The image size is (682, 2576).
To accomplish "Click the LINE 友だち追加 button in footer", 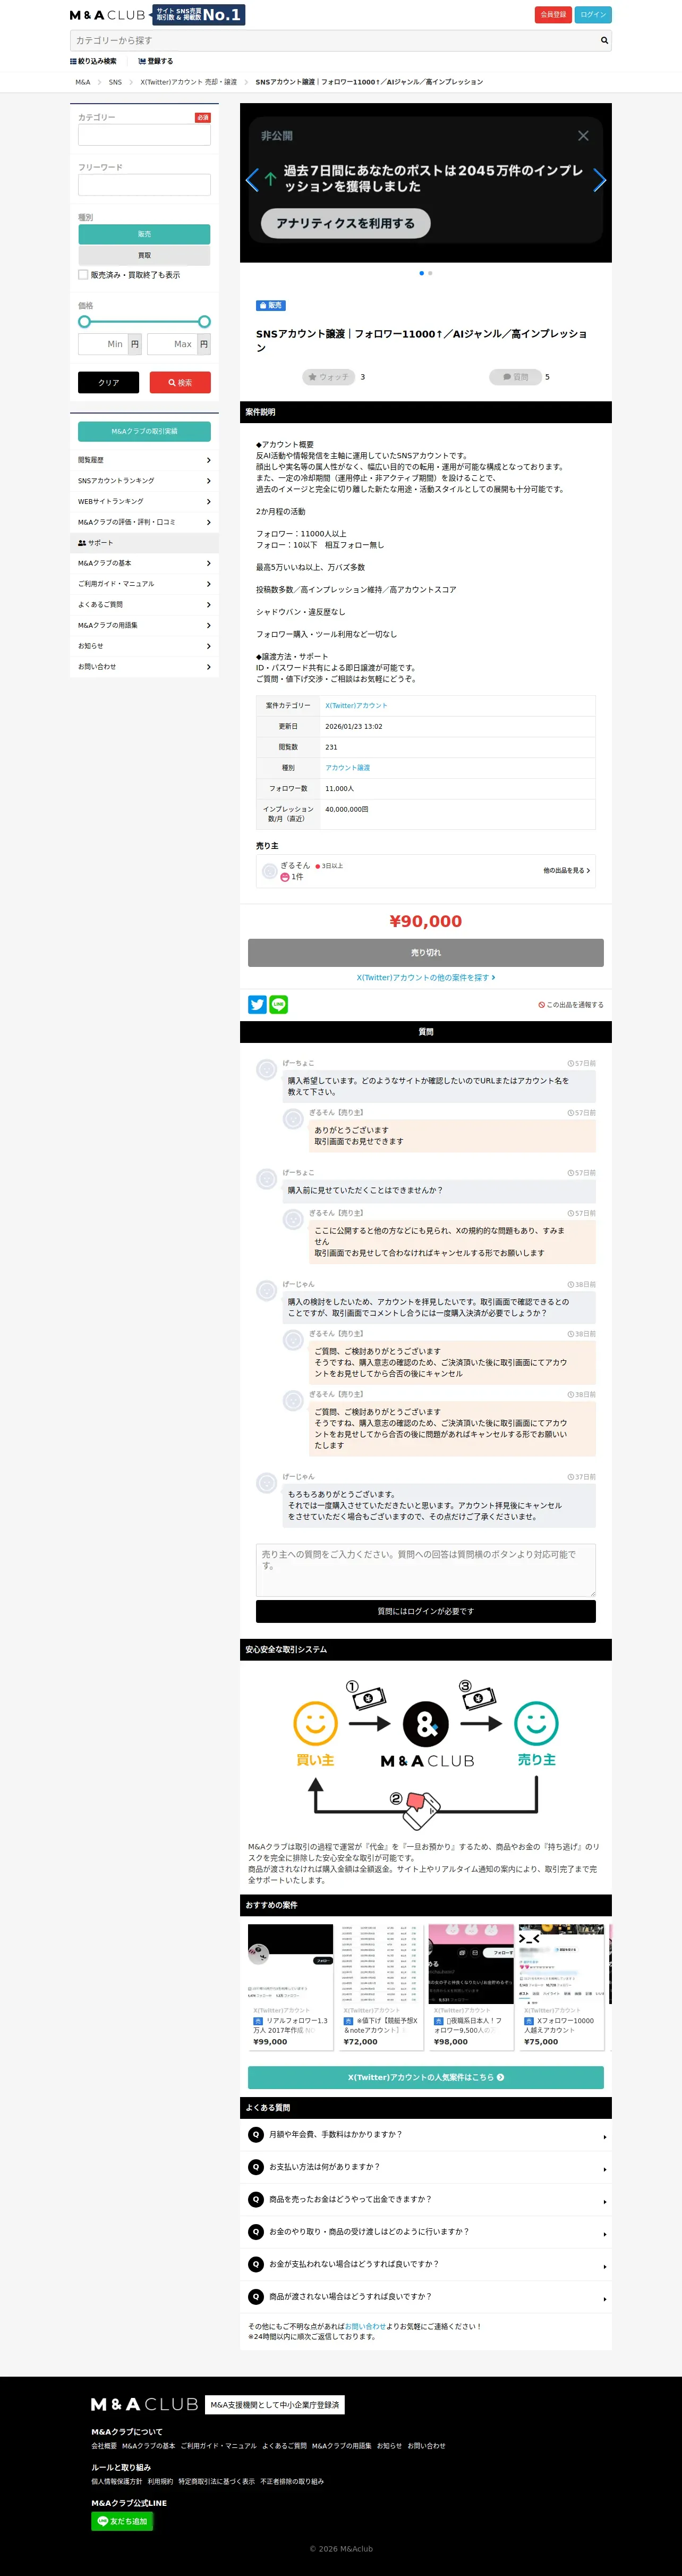I will [x=122, y=2521].
